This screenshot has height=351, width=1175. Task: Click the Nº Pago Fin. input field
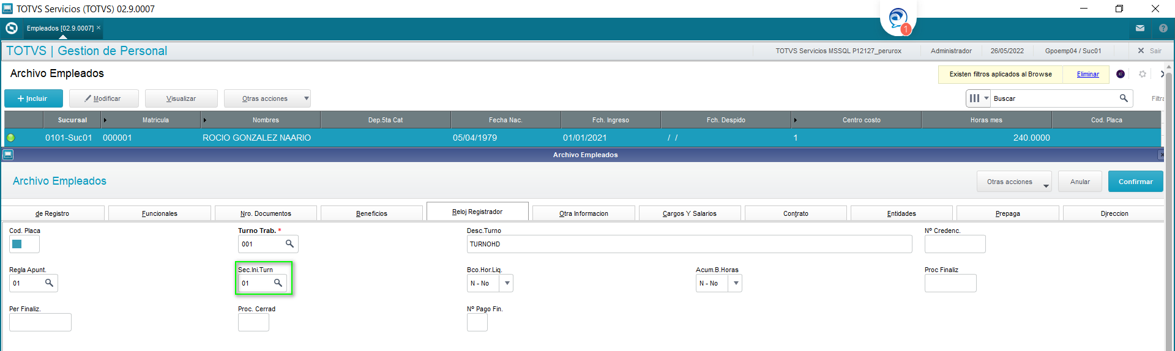click(x=477, y=322)
